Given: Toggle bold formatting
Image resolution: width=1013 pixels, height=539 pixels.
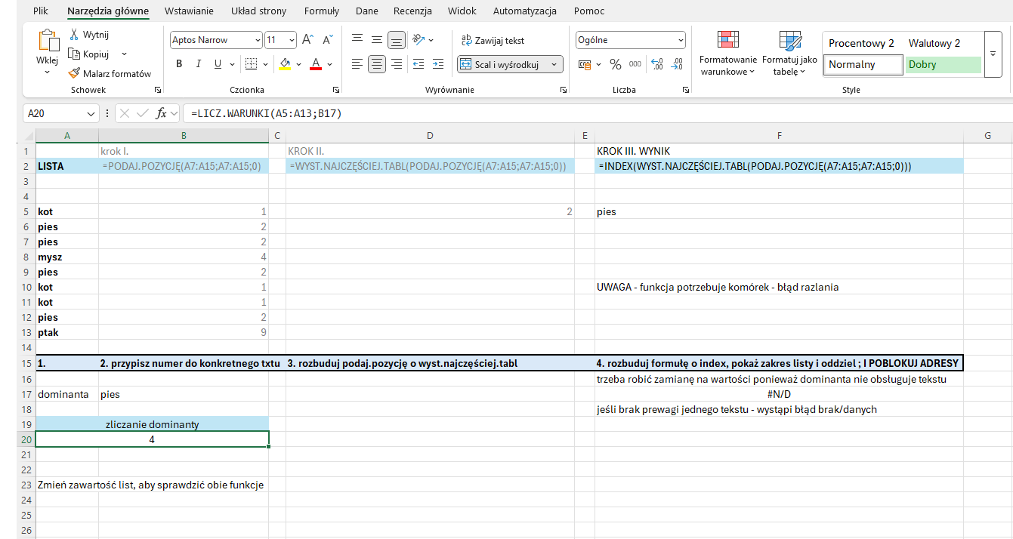Looking at the screenshot, I should pyautogui.click(x=179, y=64).
